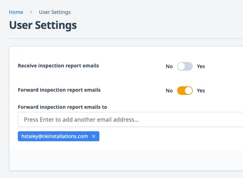Remove the hstaley@nkinstallations.com address via its X icon
The width and height of the screenshot is (243, 178).
coord(94,136)
